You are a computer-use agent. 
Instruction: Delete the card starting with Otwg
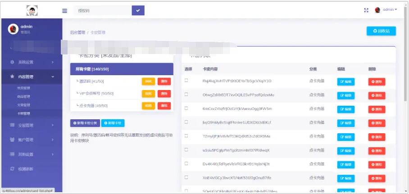[377, 95]
